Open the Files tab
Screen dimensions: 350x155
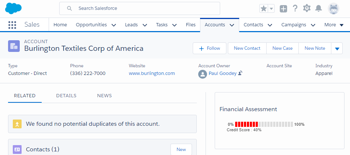[191, 25]
